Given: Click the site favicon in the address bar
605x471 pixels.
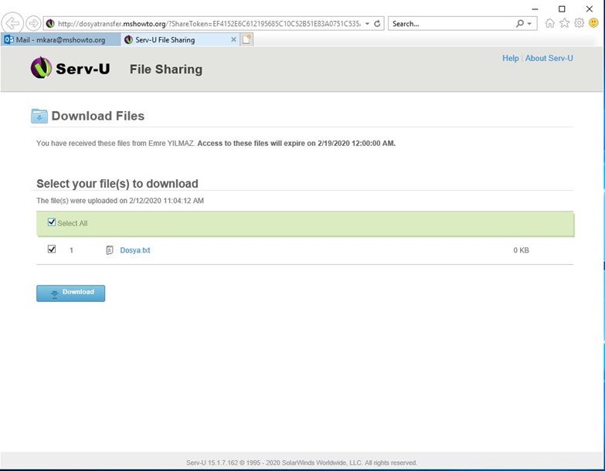Looking at the screenshot, I should (50, 23).
